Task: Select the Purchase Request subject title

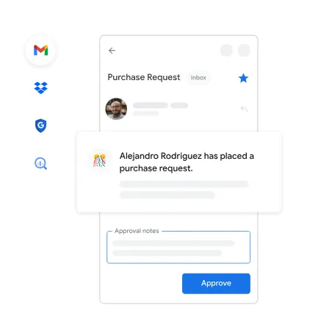Action: 144,77
